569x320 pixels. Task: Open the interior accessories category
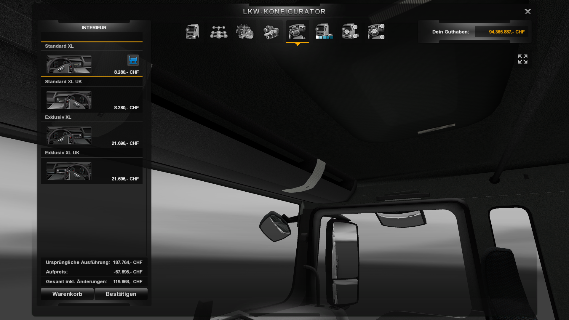(376, 31)
